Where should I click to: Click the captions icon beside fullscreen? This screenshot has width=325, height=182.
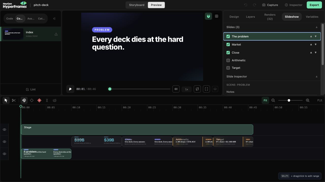point(215,89)
